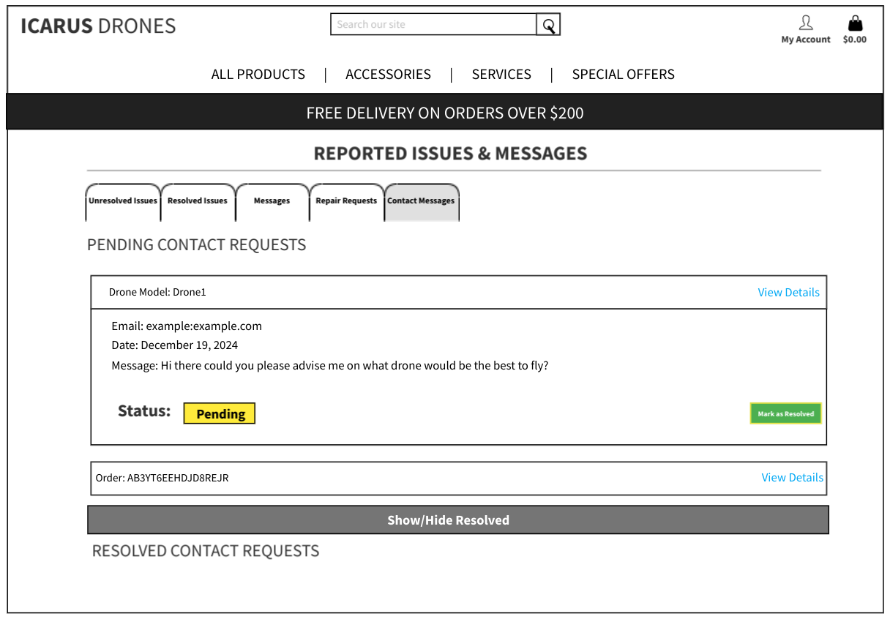Click the yellow Pending status badge
Image resolution: width=890 pixels, height=619 pixels.
(x=220, y=413)
